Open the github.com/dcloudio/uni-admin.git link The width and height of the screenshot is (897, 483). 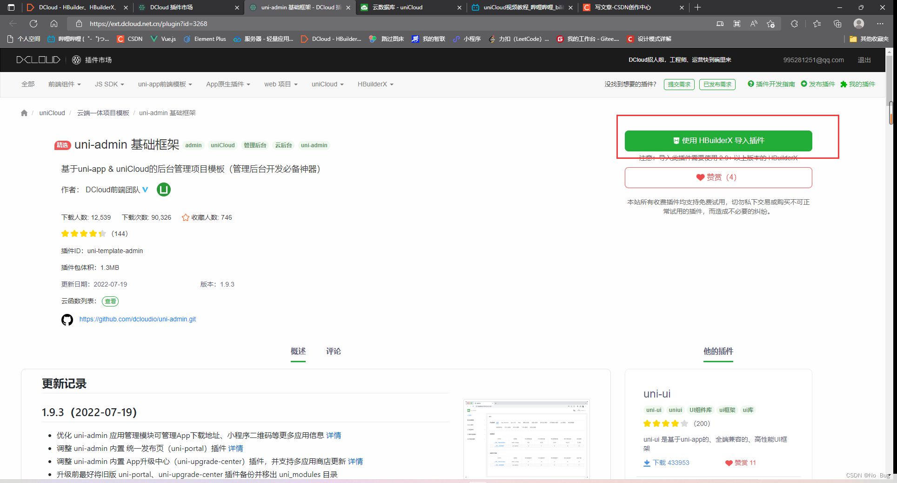(137, 320)
